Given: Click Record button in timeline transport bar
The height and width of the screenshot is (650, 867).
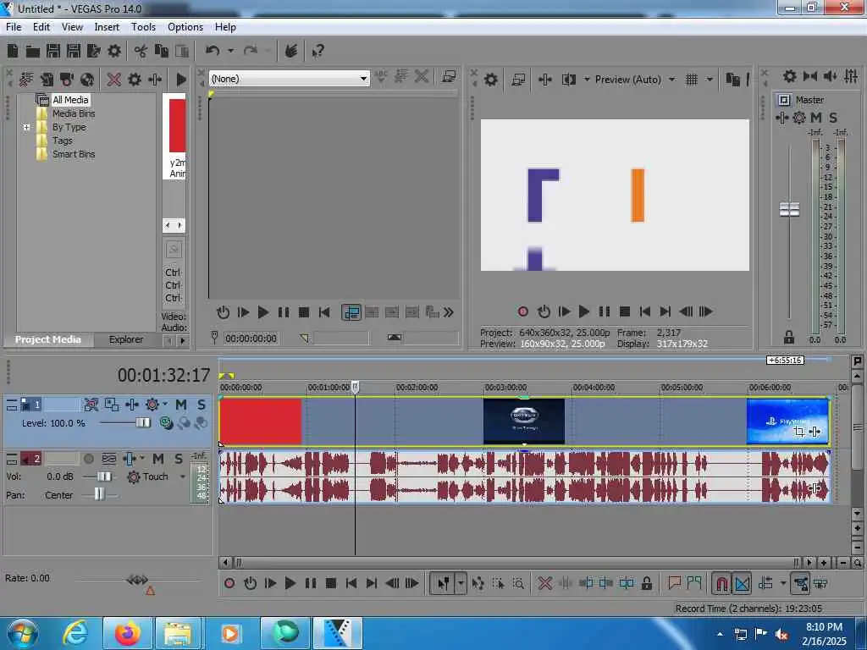Looking at the screenshot, I should [229, 583].
